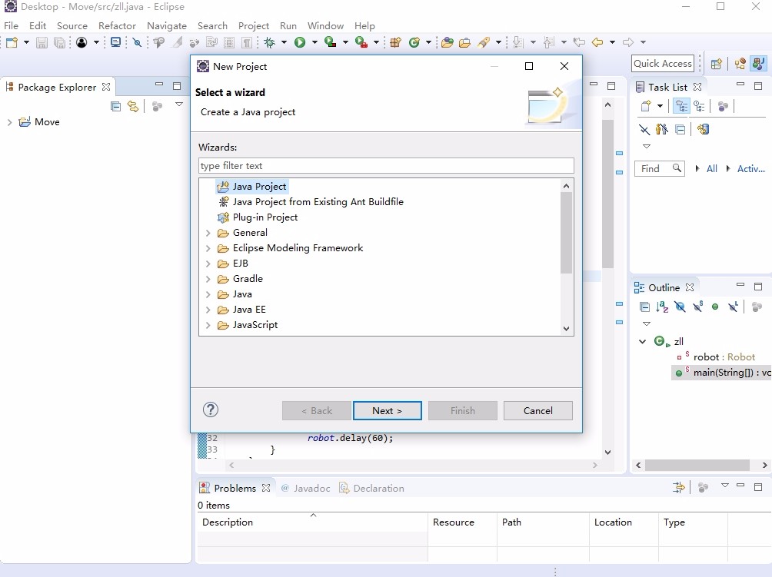Image resolution: width=772 pixels, height=577 pixels.
Task: Click the Next button in wizard dialog
Action: (x=387, y=411)
